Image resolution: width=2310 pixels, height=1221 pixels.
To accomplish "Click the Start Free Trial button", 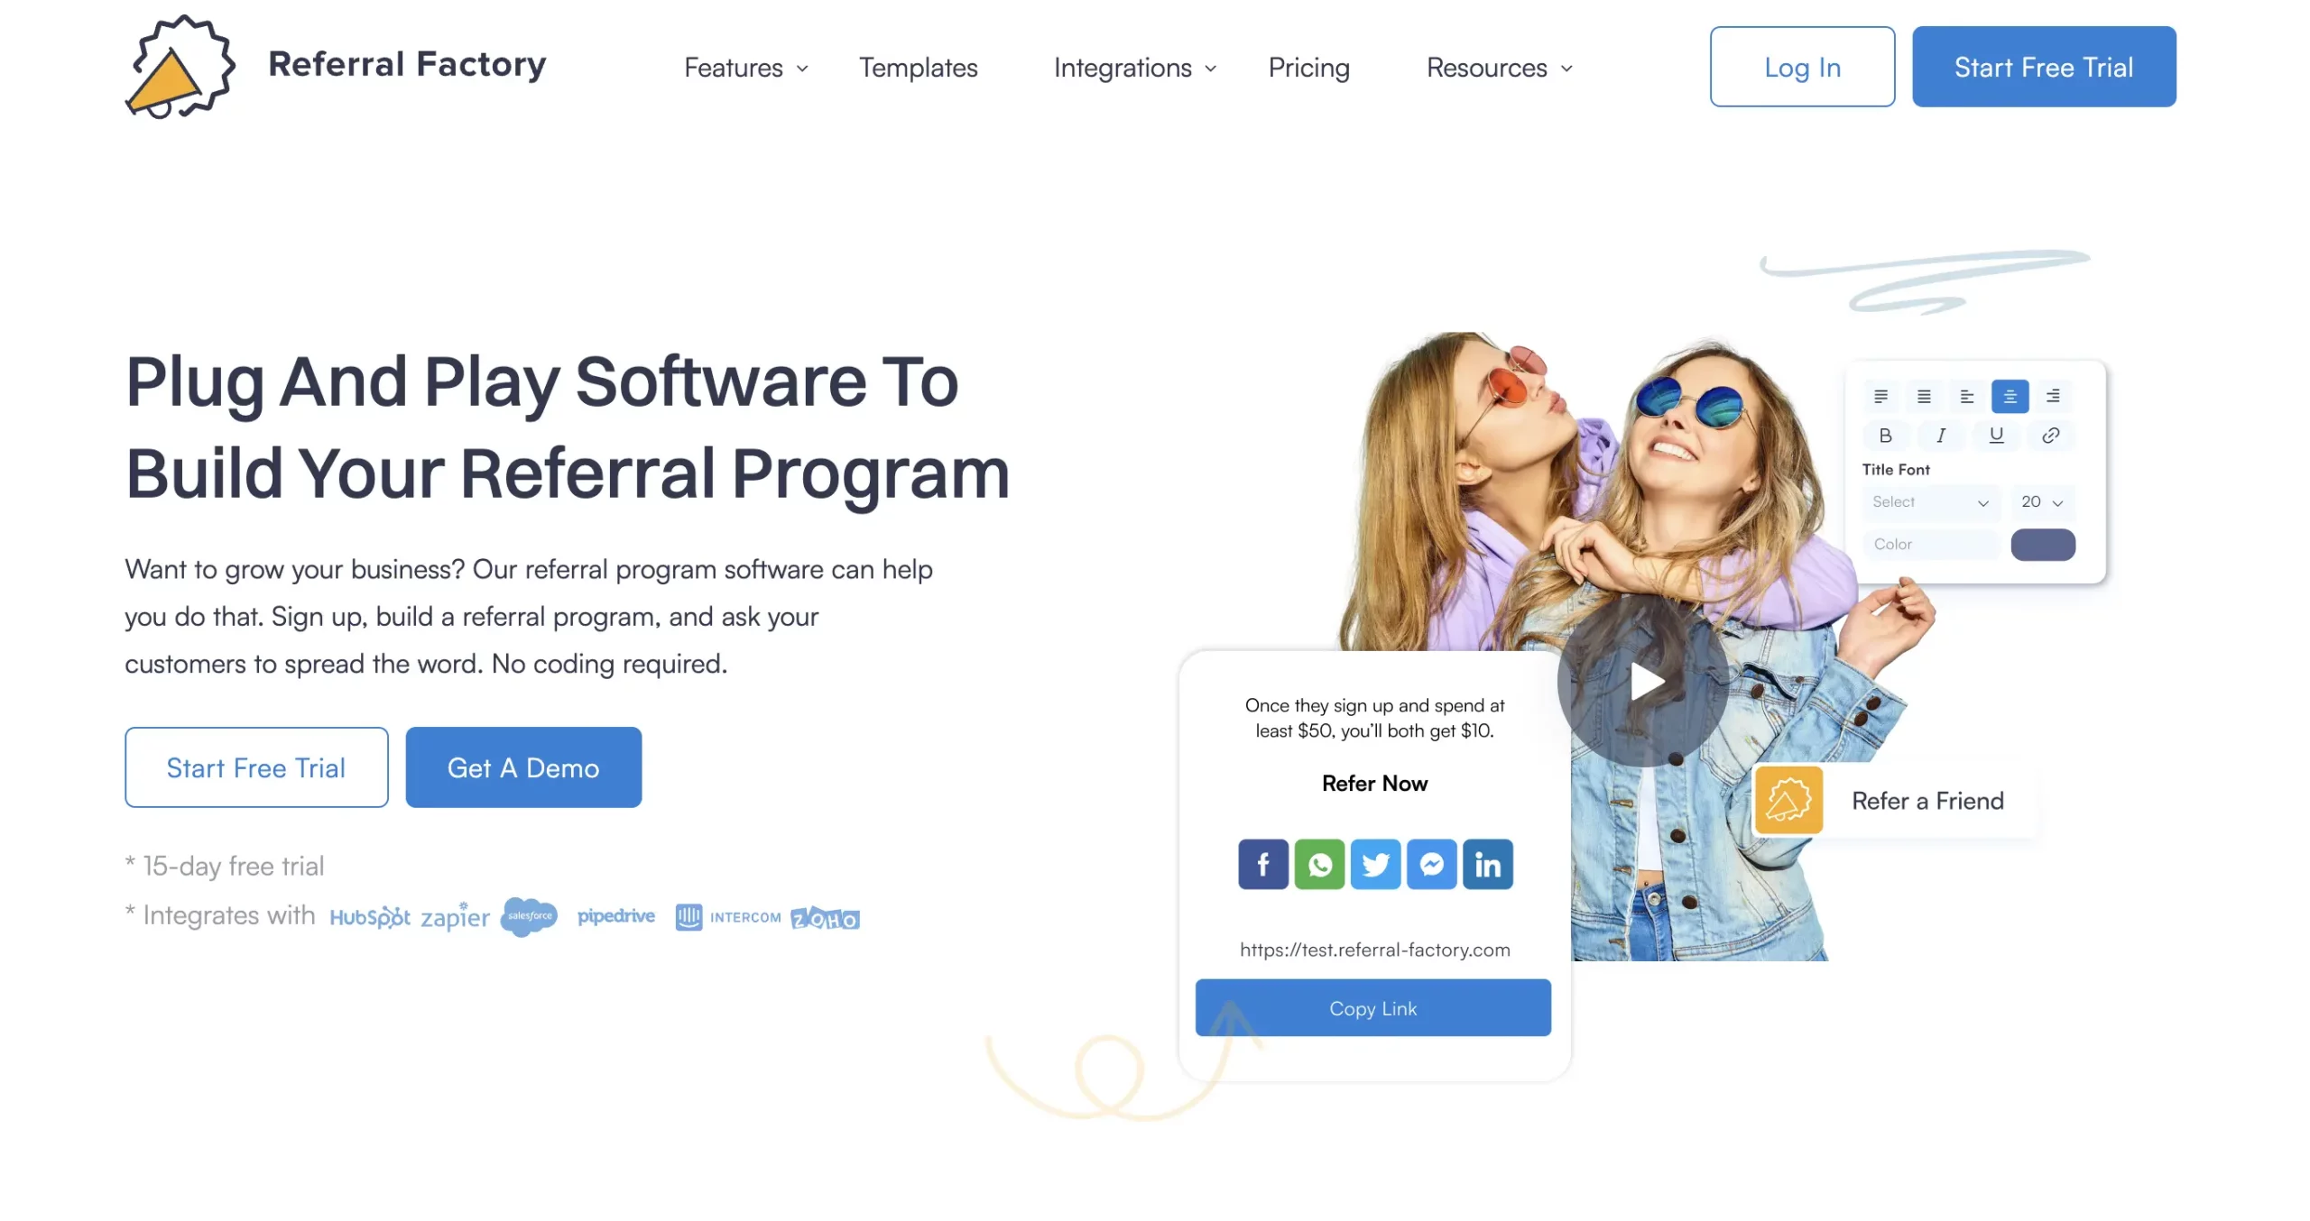I will click(x=2044, y=67).
